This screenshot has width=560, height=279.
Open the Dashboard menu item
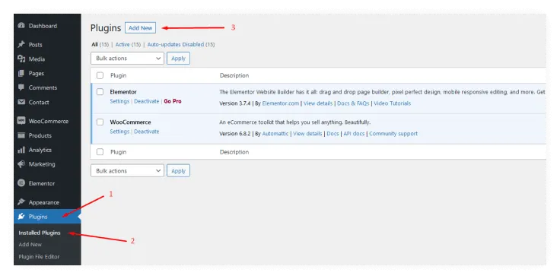[43, 26]
